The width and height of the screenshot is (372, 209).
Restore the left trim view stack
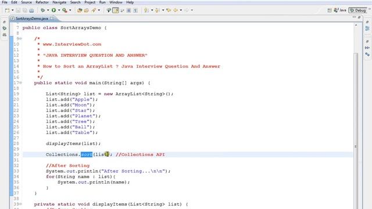tap(4, 22)
